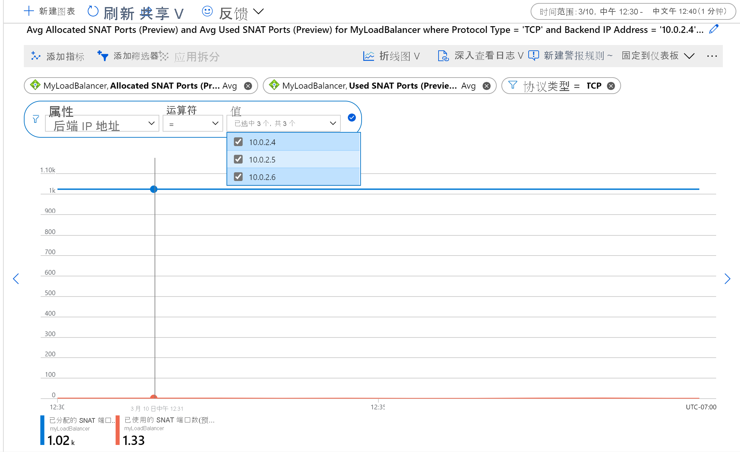This screenshot has height=452, width=740.
Task: Click the plus icon for new chart
Action: click(x=29, y=11)
